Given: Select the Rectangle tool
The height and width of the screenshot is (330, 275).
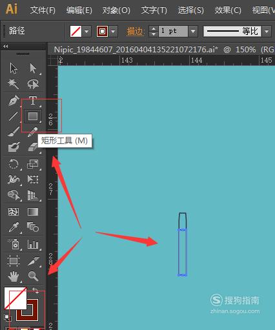Looking at the screenshot, I should pos(33,116).
